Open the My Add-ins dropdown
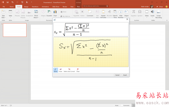 66,16
